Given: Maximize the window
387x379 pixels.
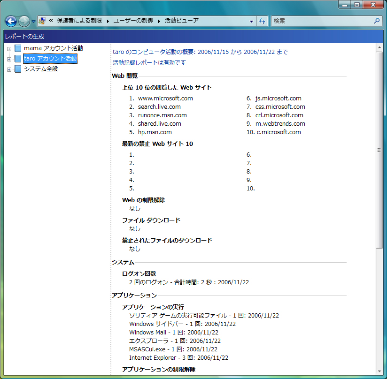Looking at the screenshot, I should click(x=357, y=5).
